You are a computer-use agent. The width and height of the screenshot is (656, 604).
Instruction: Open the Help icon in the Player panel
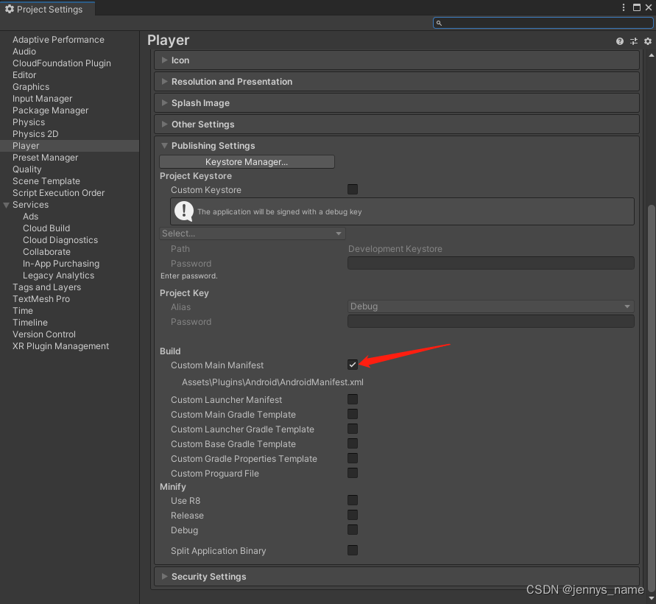pos(619,41)
